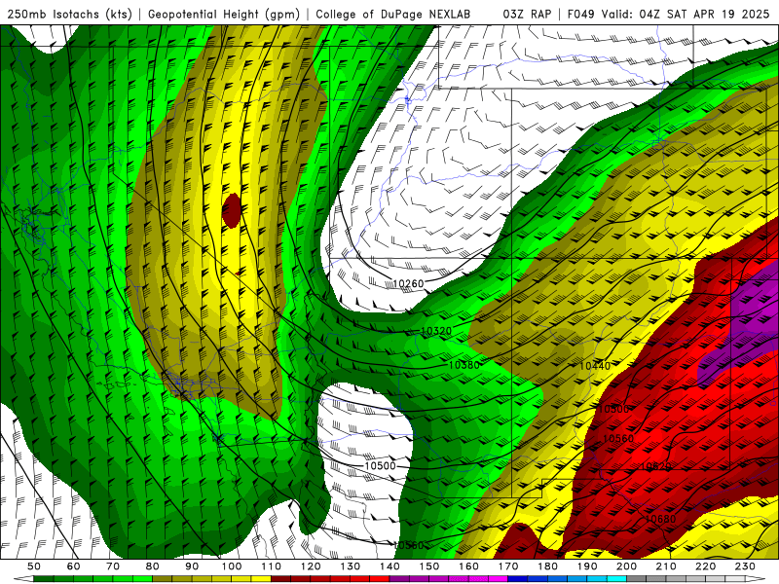
Task: Select the darkest green swatch starting the color bar
Action: (x=44, y=577)
